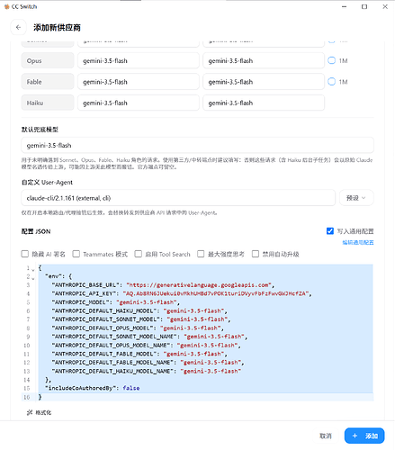Check the 禁用自动升级 checkbox
This screenshot has width=395, height=450.
(x=256, y=254)
